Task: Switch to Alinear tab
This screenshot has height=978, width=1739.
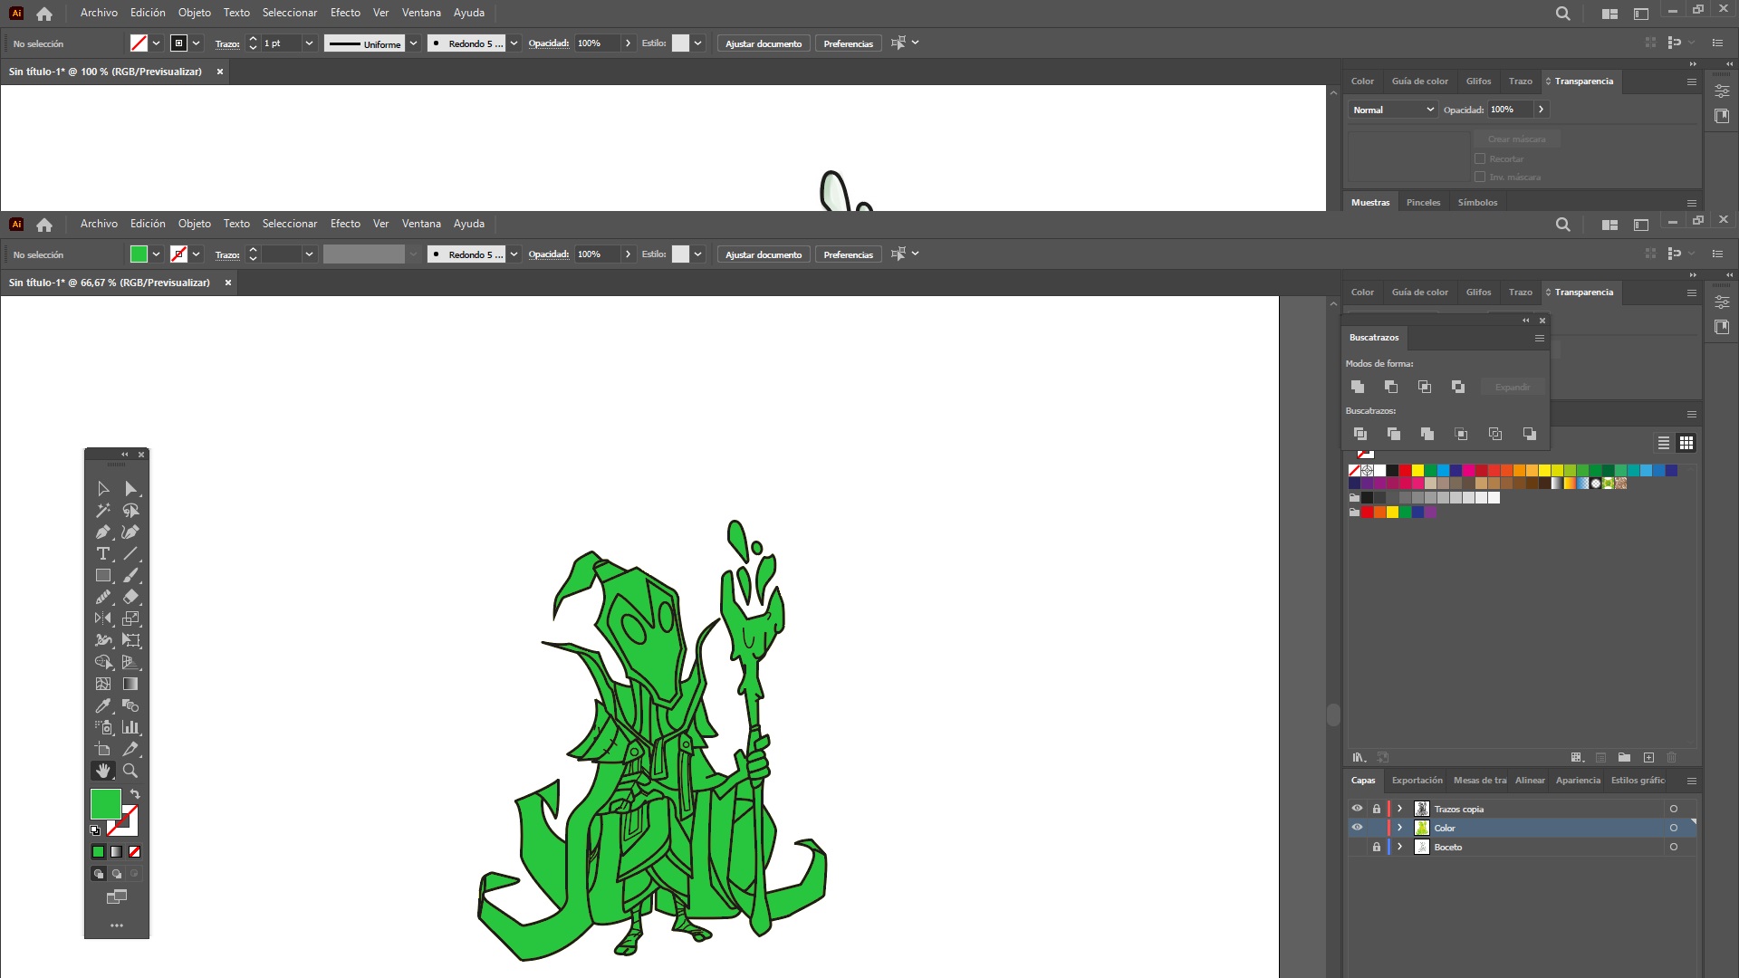Action: coord(1530,781)
